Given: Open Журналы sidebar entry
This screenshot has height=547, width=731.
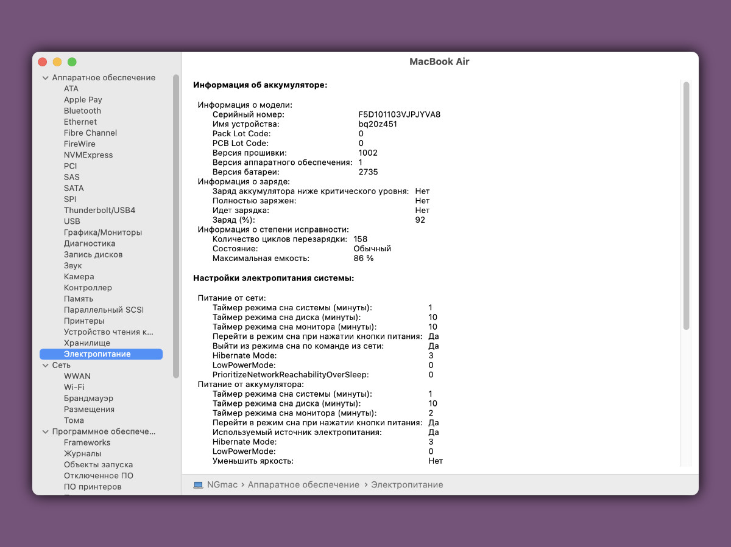Looking at the screenshot, I should (83, 453).
